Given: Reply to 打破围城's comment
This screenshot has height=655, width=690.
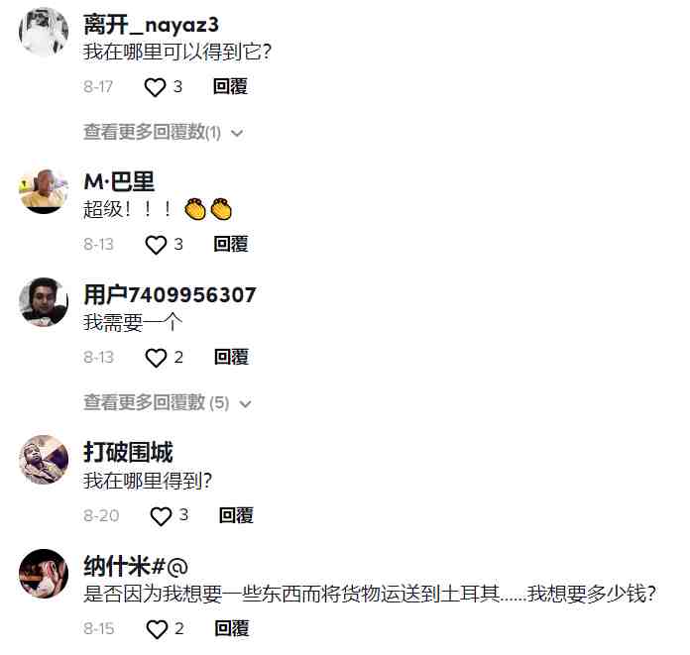Looking at the screenshot, I should point(236,515).
